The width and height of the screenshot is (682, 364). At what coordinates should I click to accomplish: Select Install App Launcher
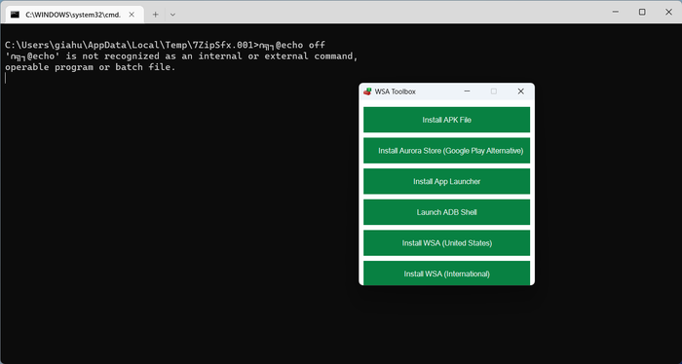click(x=446, y=181)
